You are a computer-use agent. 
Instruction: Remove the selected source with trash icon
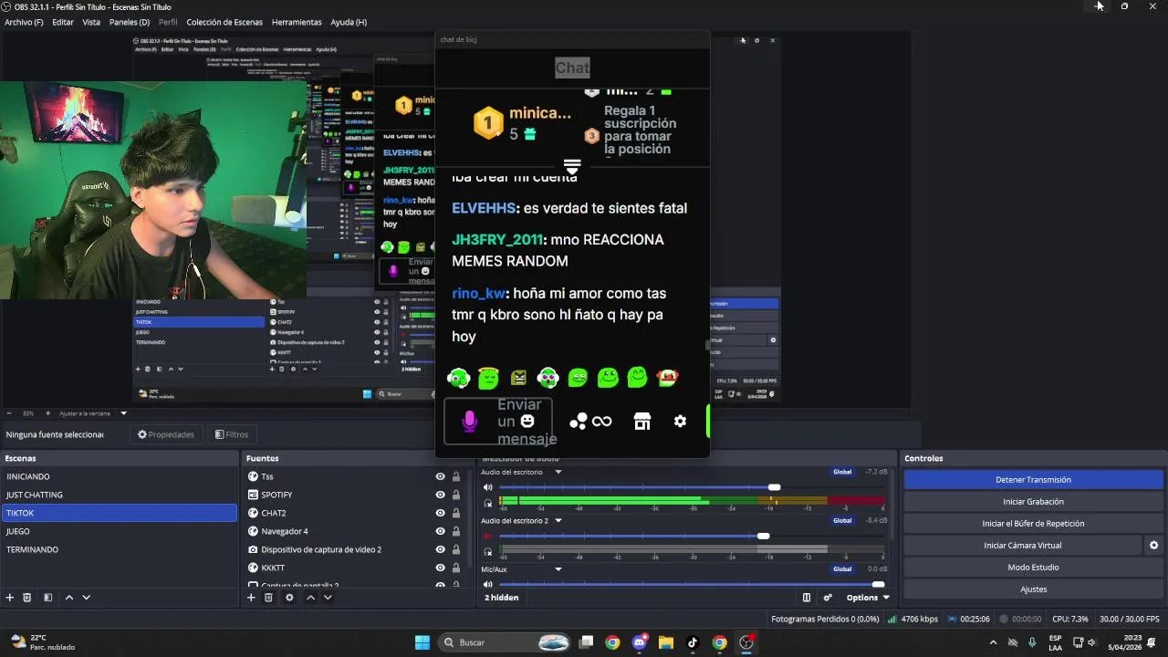(x=268, y=598)
